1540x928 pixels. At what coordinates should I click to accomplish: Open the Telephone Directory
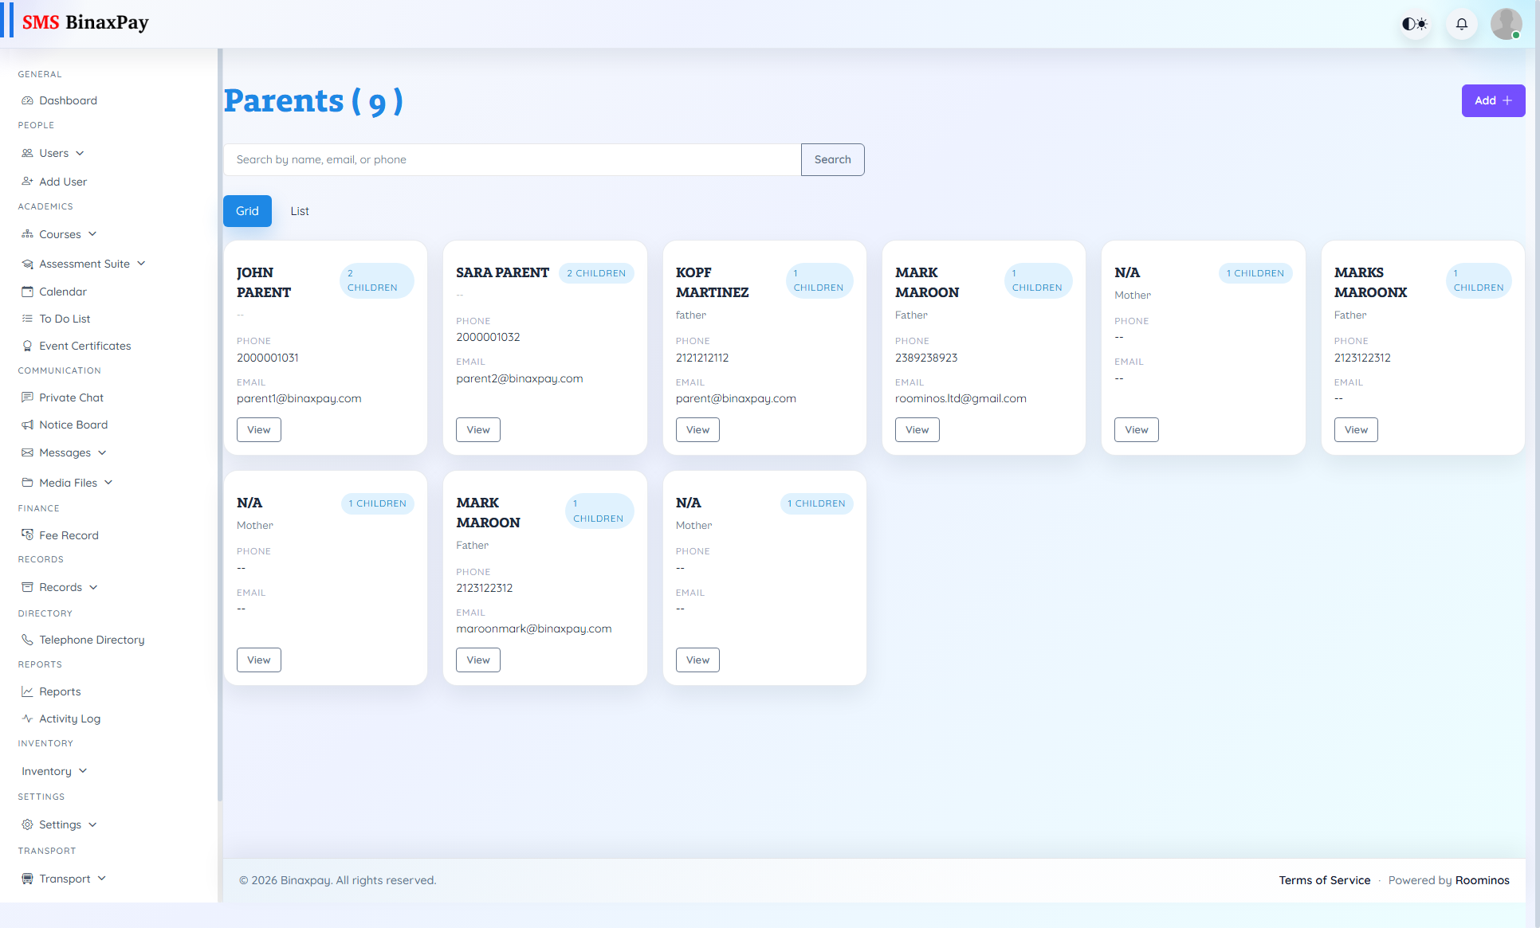(92, 640)
